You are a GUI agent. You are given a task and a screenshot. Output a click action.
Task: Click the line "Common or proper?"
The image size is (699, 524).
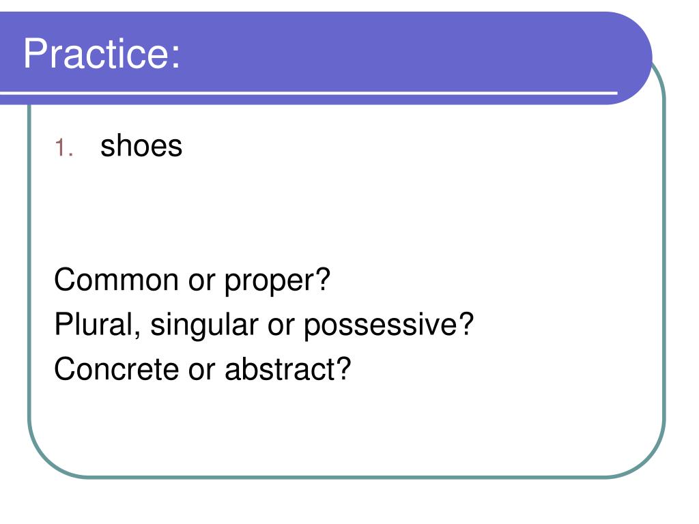coord(192,280)
